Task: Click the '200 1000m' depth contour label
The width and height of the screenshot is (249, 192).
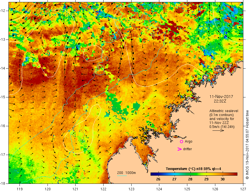Action: pos(126,173)
